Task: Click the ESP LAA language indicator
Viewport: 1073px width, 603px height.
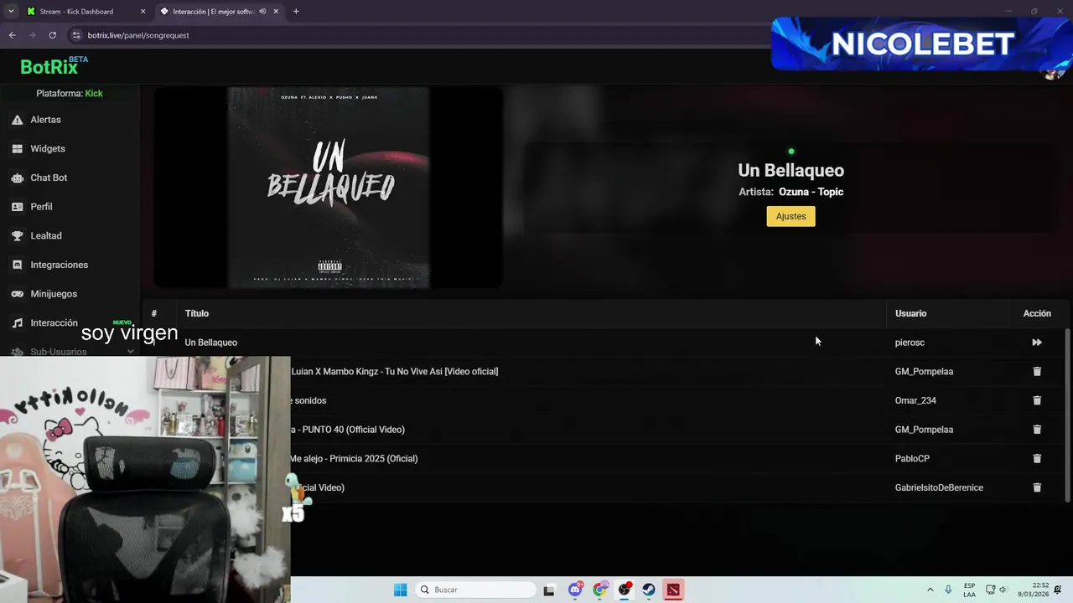Action: pyautogui.click(x=969, y=590)
